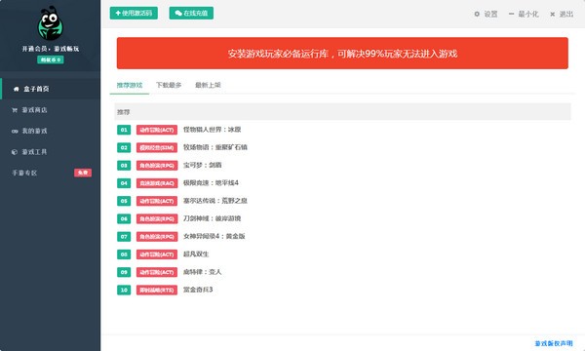Open the game 赏金奇兵3
The image size is (585, 351).
(x=198, y=290)
